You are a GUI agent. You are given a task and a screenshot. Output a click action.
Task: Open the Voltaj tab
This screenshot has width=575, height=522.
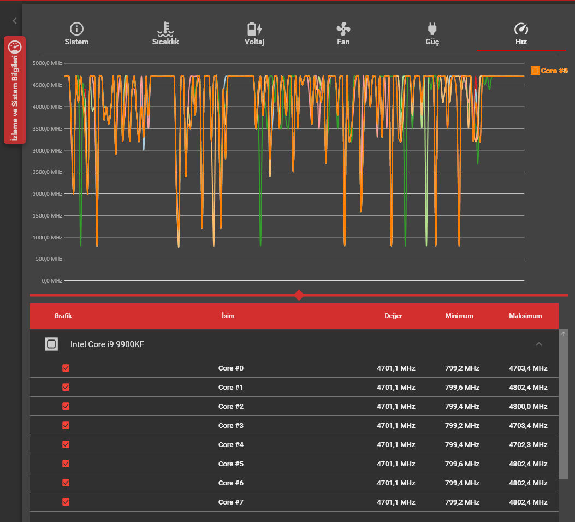(x=254, y=34)
